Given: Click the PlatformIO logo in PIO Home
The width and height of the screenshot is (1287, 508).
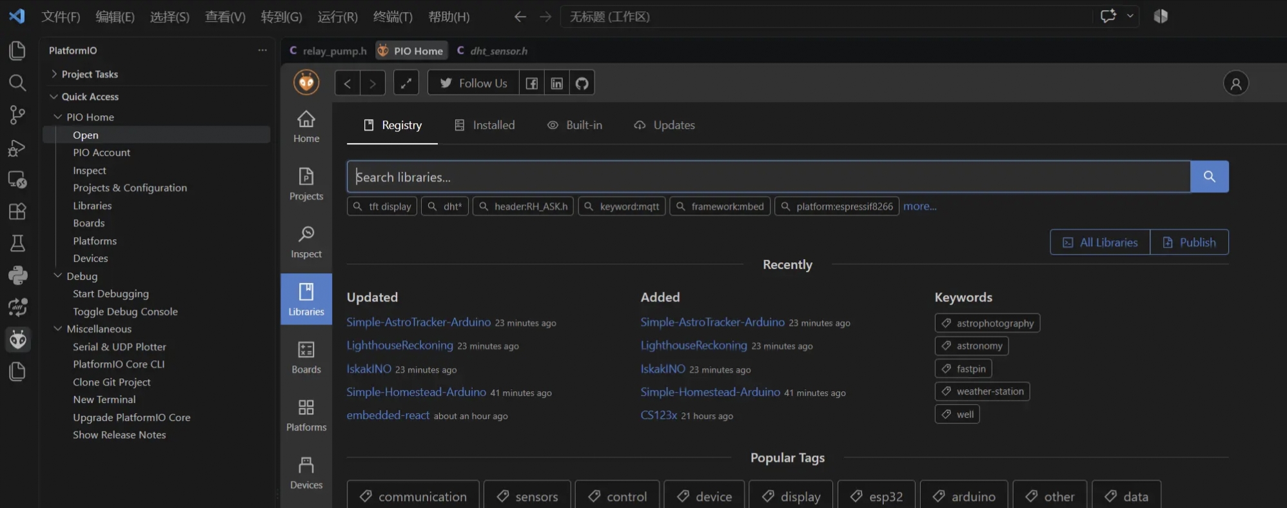Looking at the screenshot, I should pos(306,83).
